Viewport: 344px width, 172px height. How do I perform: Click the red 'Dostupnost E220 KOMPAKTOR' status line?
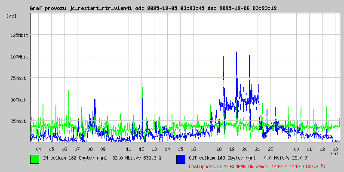257,166
